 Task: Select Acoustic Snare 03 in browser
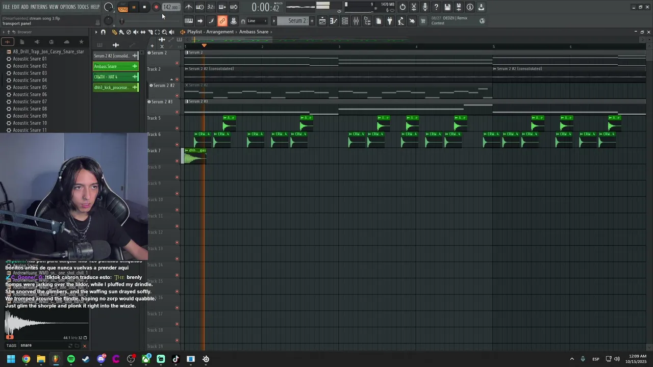[30, 73]
